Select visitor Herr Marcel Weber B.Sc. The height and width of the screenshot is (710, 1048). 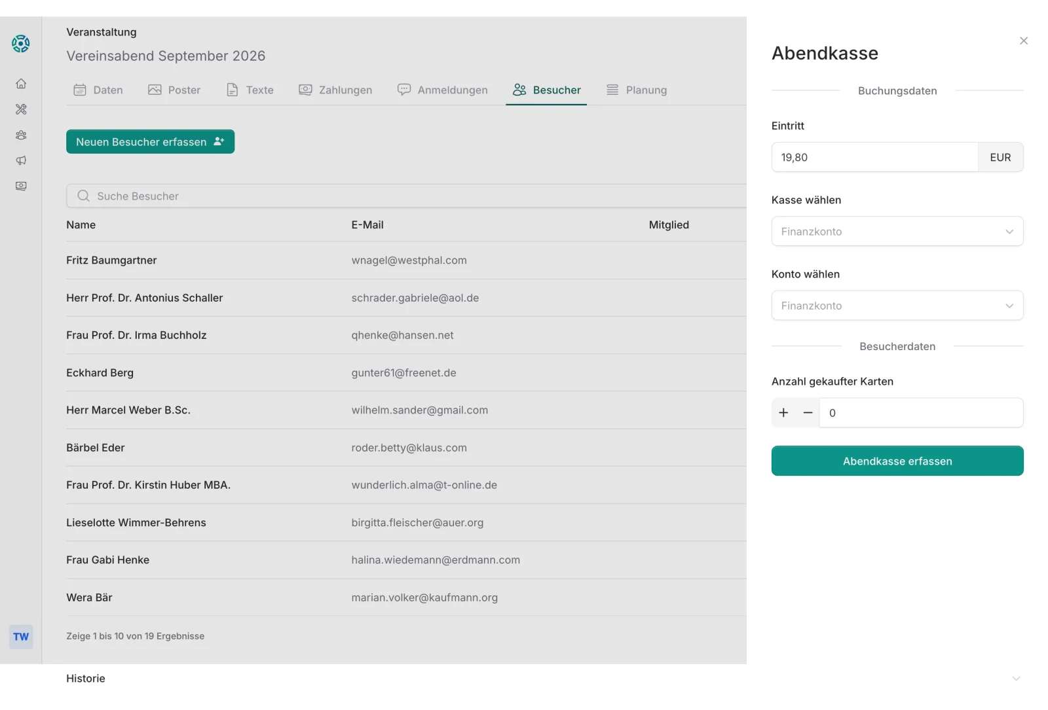128,410
